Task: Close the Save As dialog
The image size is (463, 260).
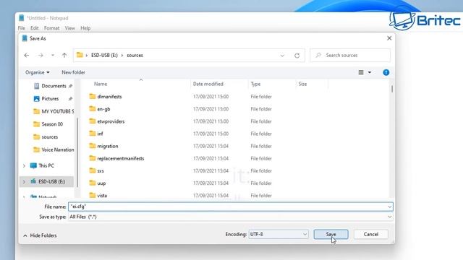Action: pyautogui.click(x=389, y=38)
